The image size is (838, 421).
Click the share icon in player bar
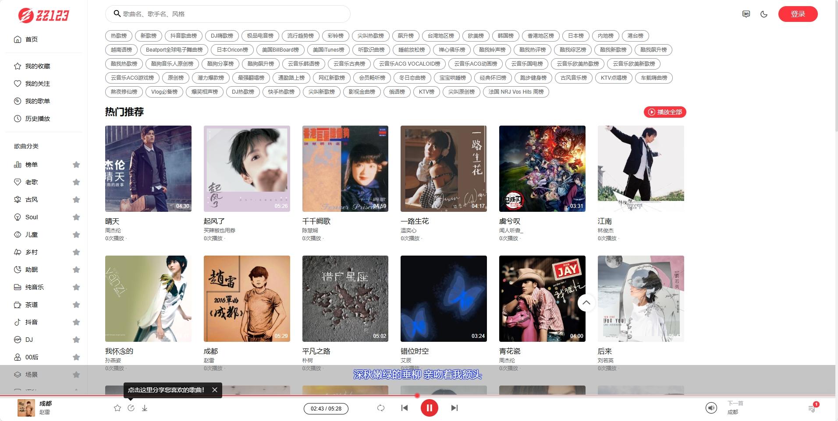(x=131, y=408)
